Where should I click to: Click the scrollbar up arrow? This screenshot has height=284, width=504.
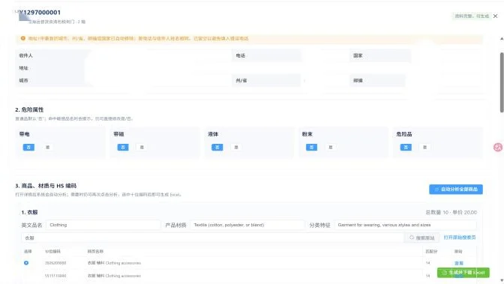click(x=502, y=38)
